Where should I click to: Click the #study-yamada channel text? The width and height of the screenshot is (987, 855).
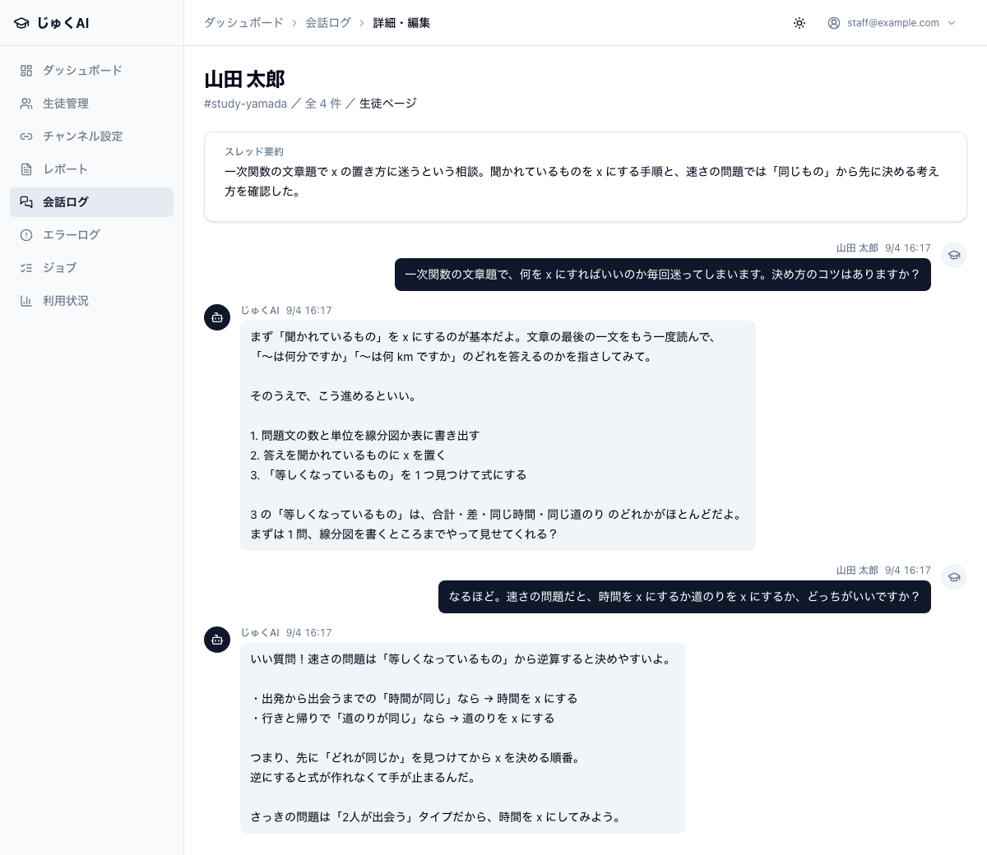(x=245, y=104)
